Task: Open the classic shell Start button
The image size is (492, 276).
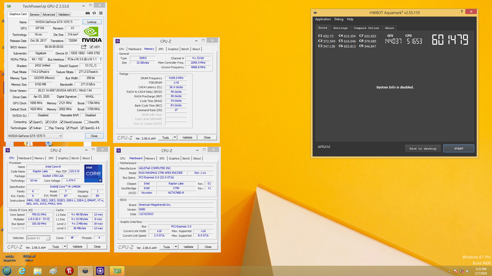Action: click(x=7, y=271)
